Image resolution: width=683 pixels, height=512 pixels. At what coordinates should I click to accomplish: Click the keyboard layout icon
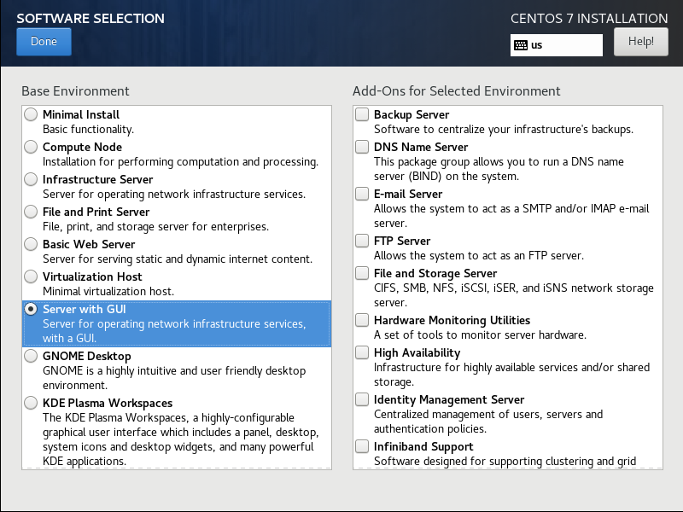[520, 45]
